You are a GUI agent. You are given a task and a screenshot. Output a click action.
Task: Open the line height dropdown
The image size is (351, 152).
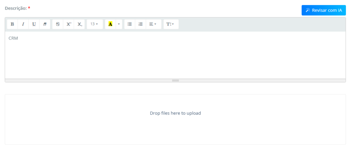click(170, 24)
